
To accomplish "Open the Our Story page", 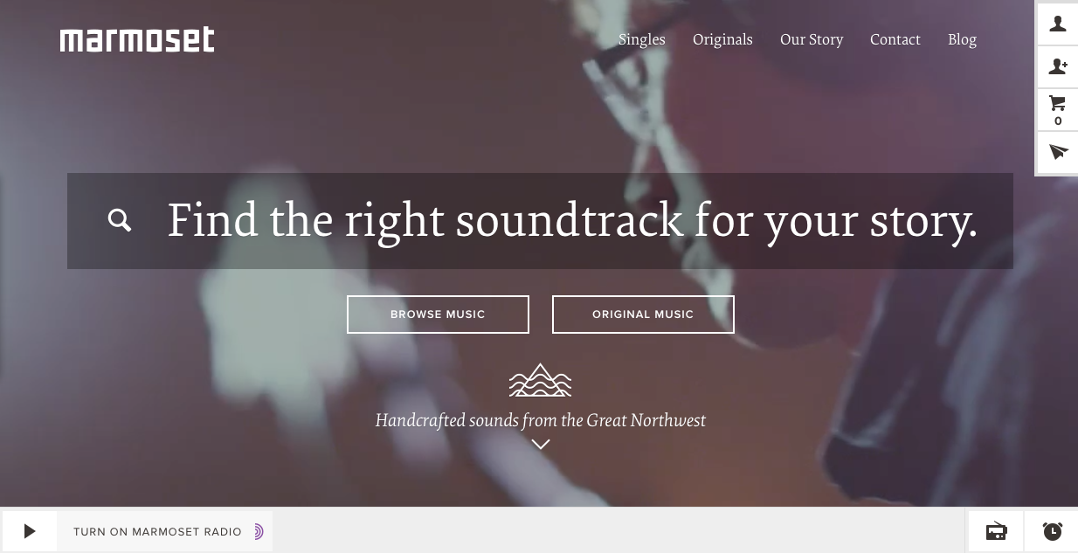I will [812, 39].
